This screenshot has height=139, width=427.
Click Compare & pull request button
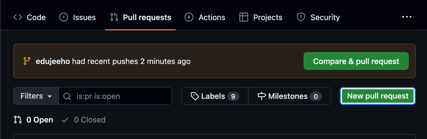[x=356, y=61]
